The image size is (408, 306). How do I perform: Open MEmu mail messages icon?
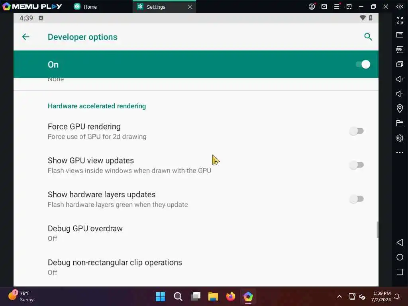324,6
